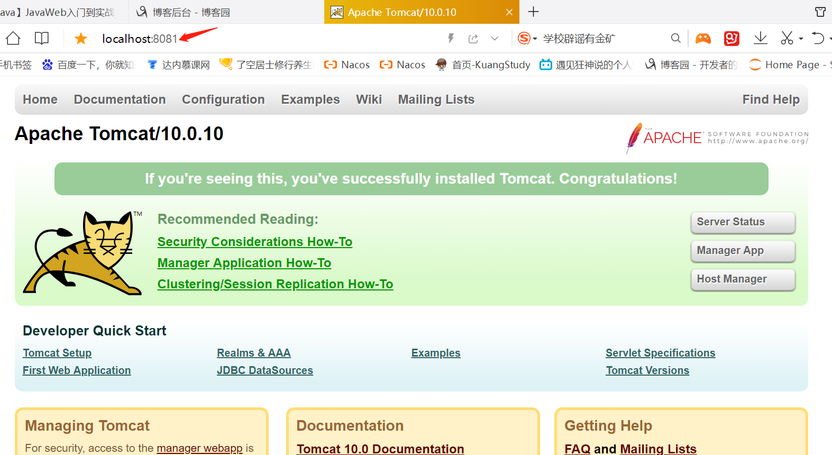Image resolution: width=832 pixels, height=455 pixels.
Task: Open search engine selector arrow
Action: coord(535,39)
